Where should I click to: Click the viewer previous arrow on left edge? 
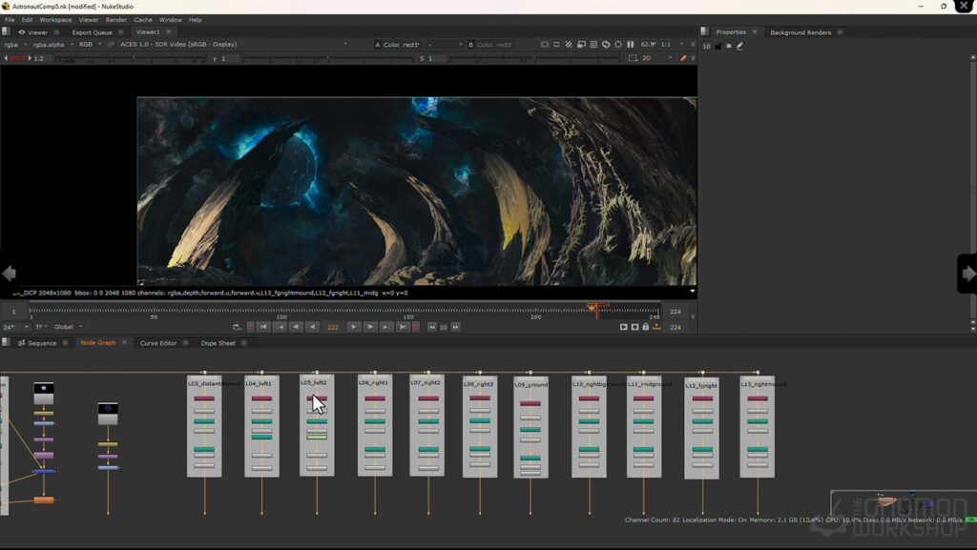9,274
